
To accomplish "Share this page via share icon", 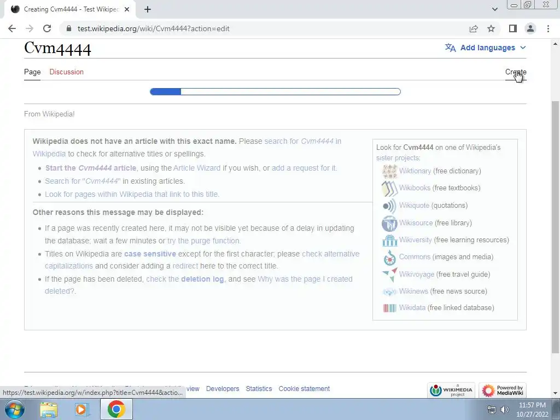I will pos(474,28).
